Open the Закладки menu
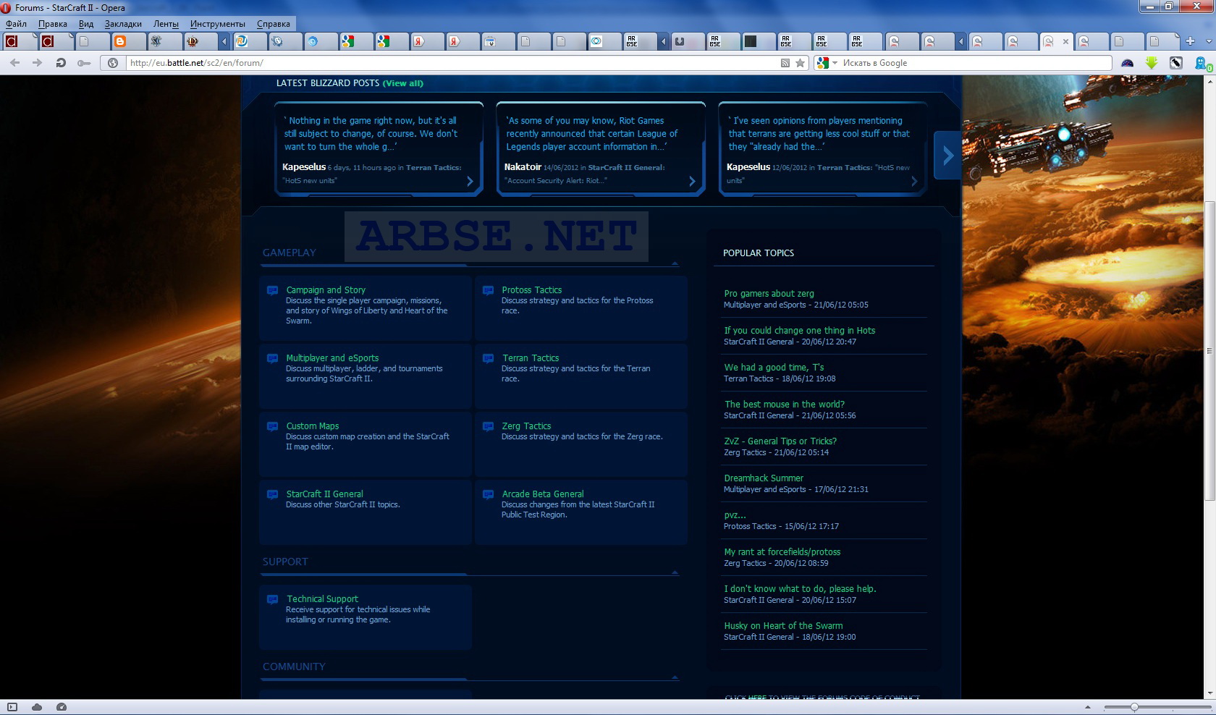Viewport: 1216px width, 715px height. click(x=123, y=24)
